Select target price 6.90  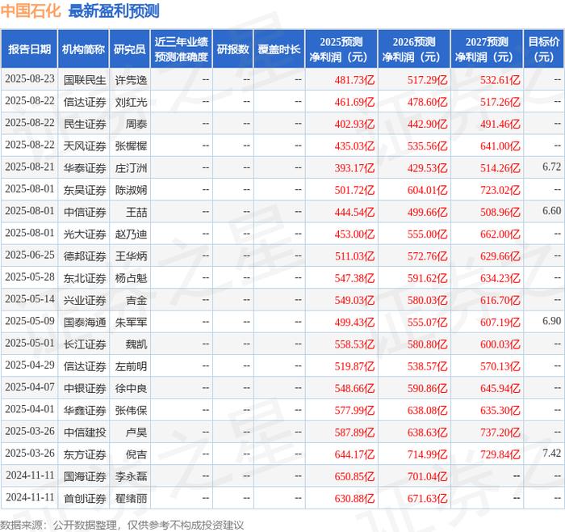551,321
